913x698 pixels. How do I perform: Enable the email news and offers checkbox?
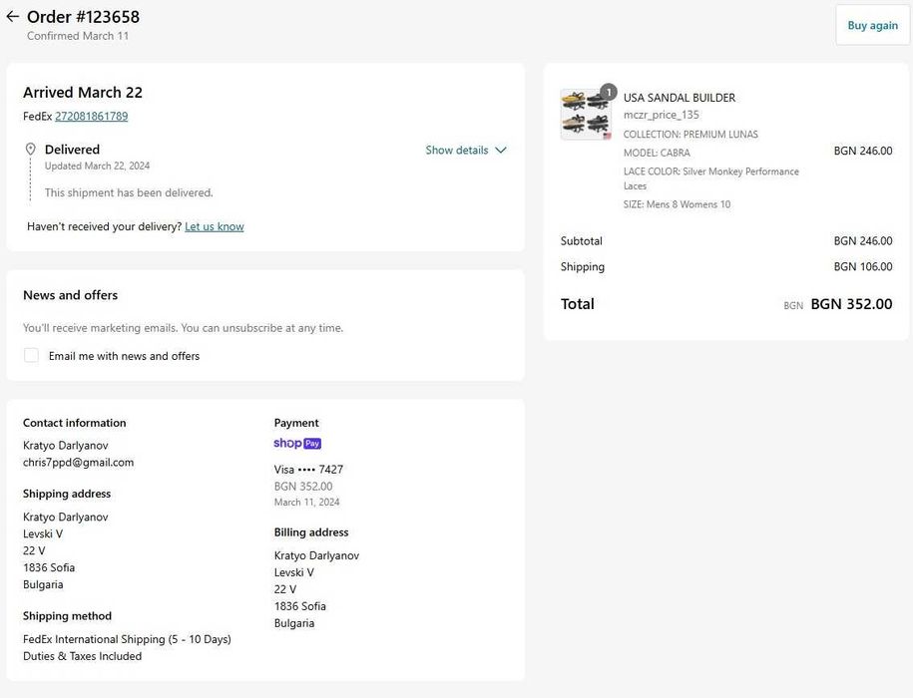point(32,356)
